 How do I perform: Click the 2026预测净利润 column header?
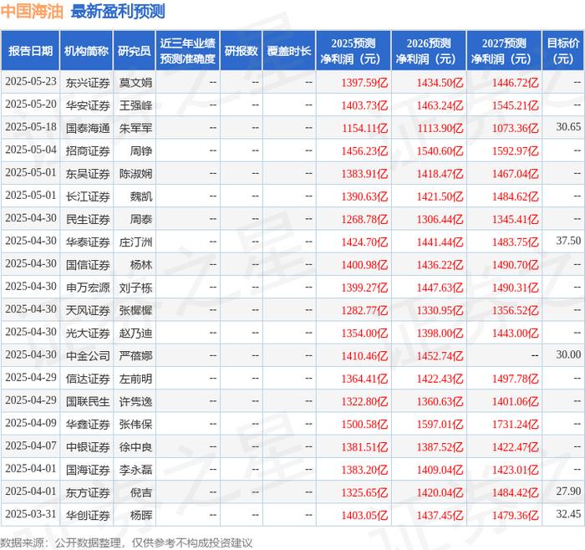pyautogui.click(x=429, y=51)
